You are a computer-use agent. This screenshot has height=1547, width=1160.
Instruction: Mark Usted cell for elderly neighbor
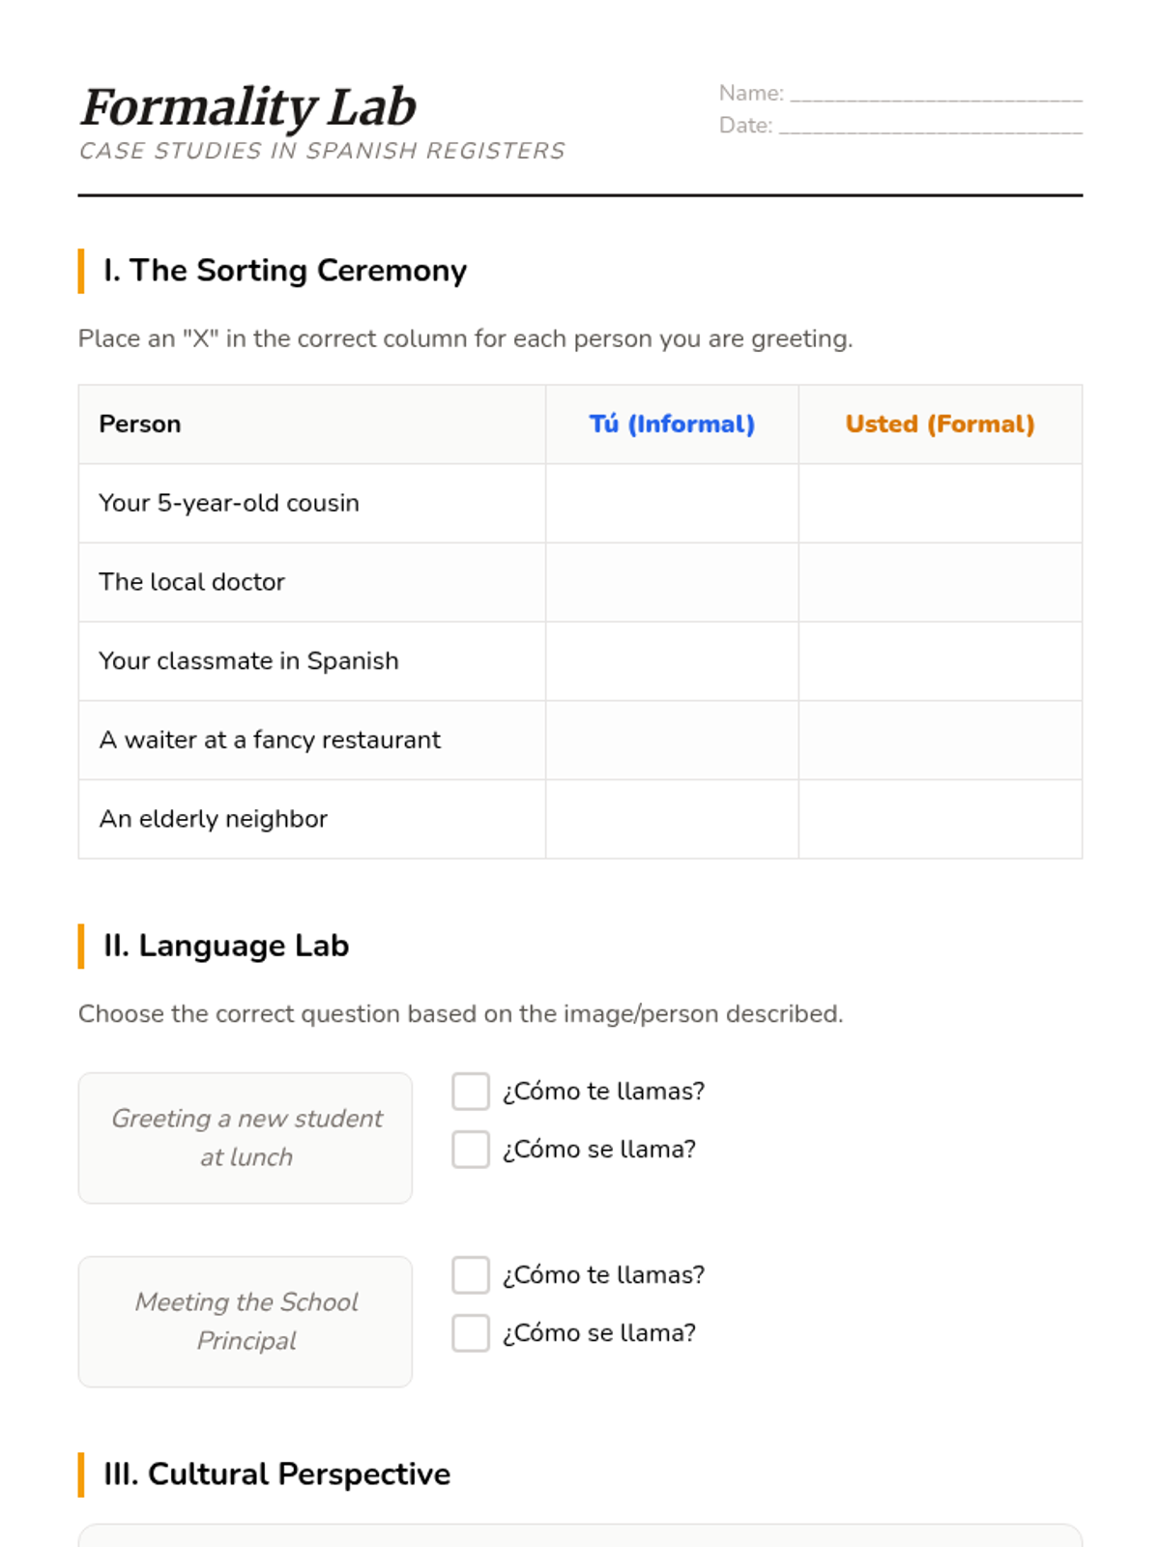pos(940,819)
